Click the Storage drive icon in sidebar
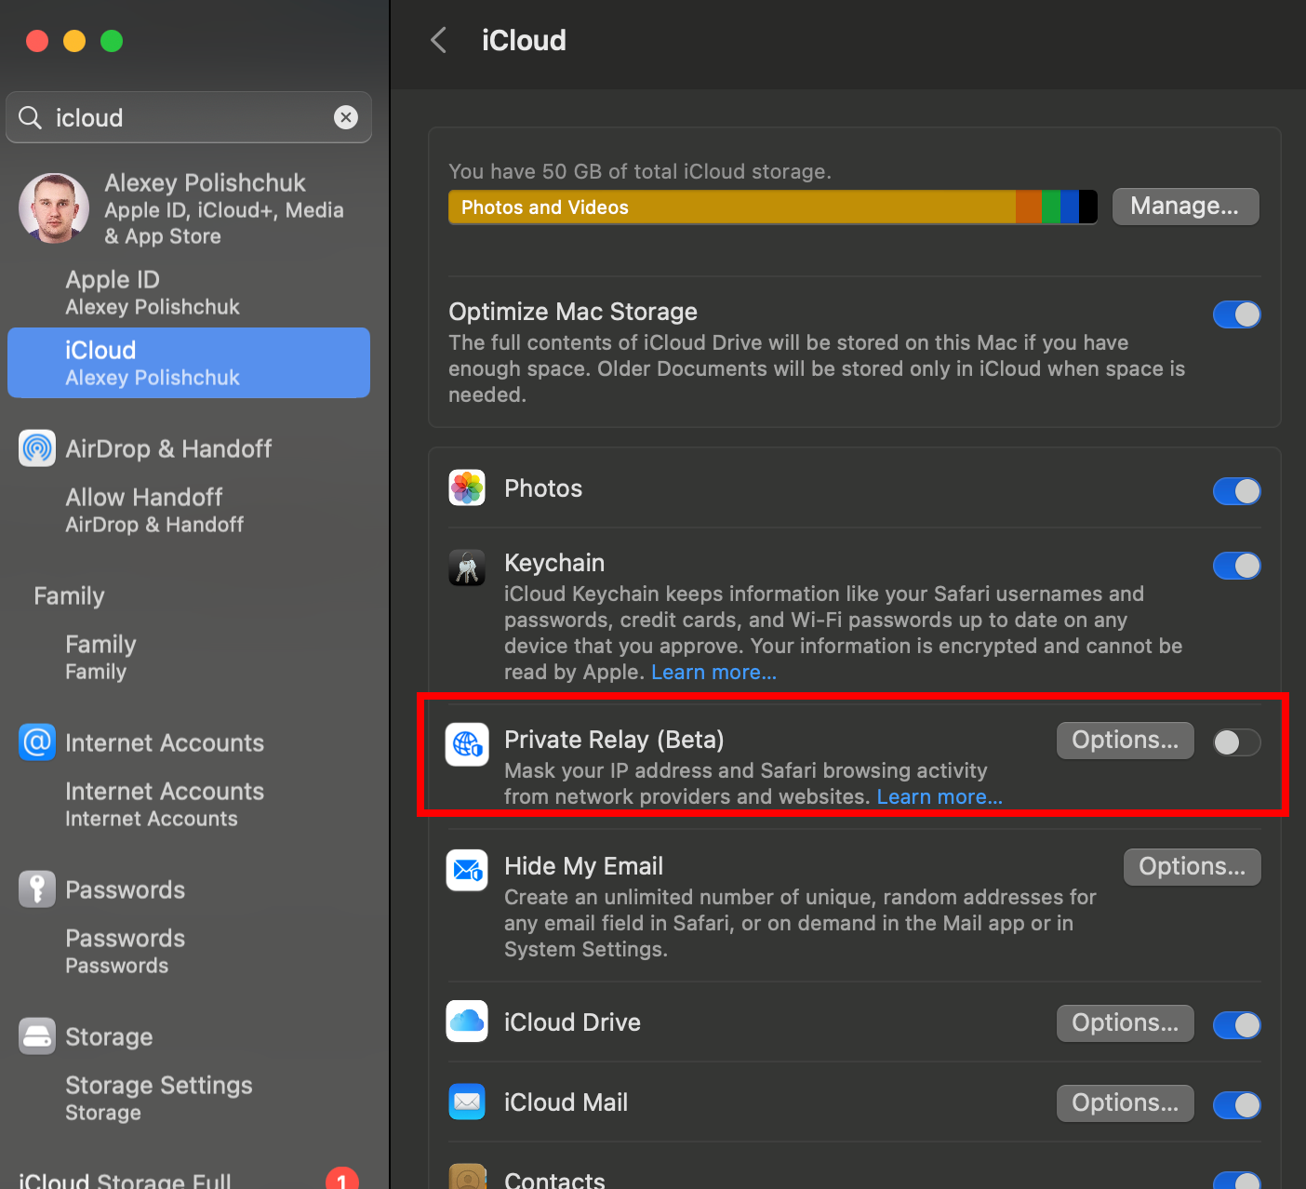This screenshot has height=1189, width=1306. coord(37,1036)
